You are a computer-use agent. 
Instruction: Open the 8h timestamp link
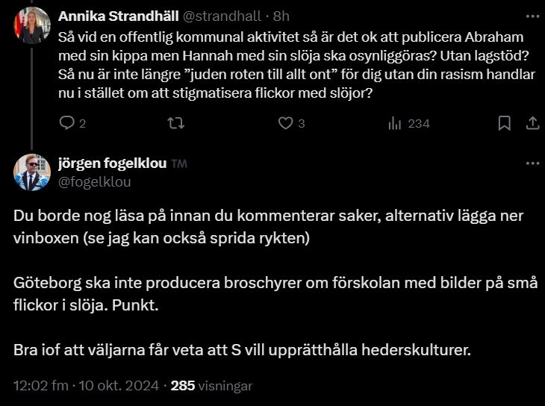point(281,16)
